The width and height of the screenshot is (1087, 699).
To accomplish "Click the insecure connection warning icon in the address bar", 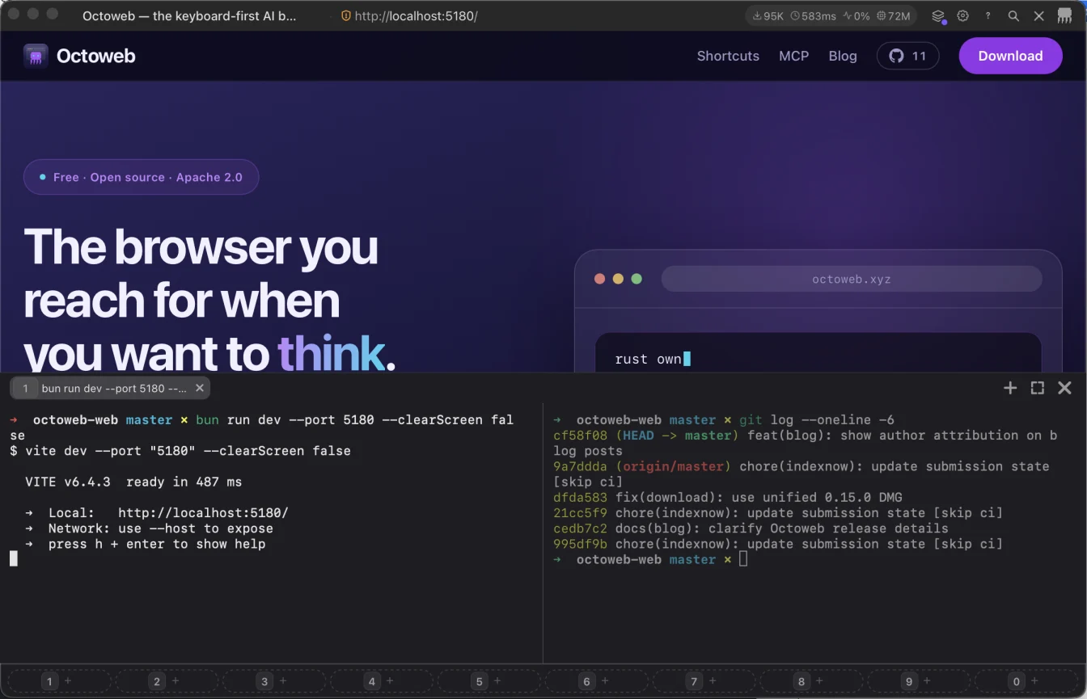I will click(x=345, y=15).
